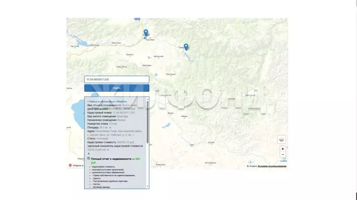Click the results panel vertical scrollbar
Image resolution: width=357 pixels, height=200 pixels.
click(x=147, y=122)
